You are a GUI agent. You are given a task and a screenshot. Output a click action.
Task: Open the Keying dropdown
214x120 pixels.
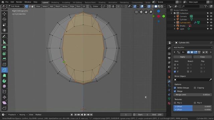click(x=23, y=115)
